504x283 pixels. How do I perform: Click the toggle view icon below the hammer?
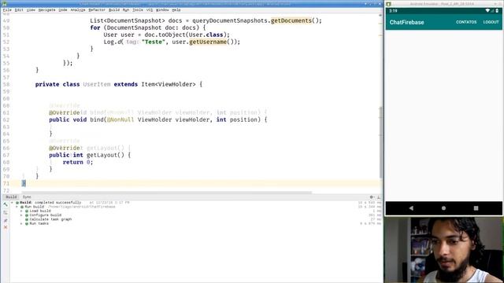[6, 212]
